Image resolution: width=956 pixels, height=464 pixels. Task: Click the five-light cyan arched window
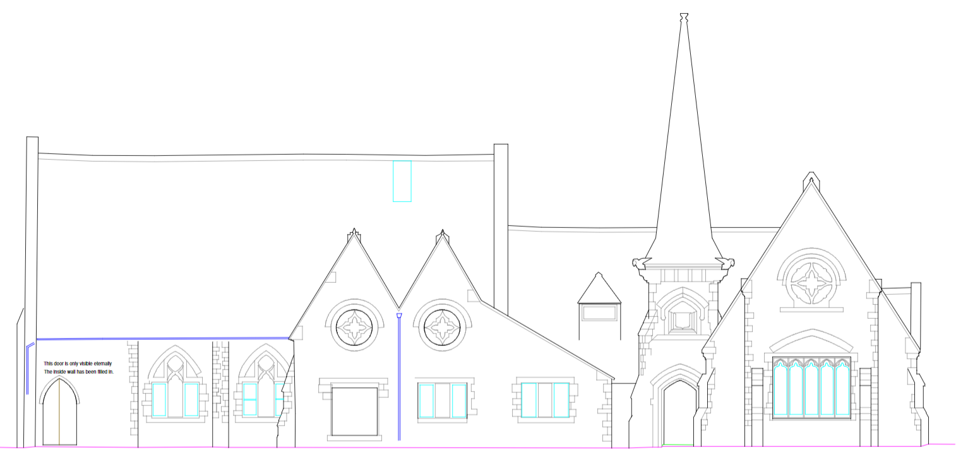click(812, 386)
